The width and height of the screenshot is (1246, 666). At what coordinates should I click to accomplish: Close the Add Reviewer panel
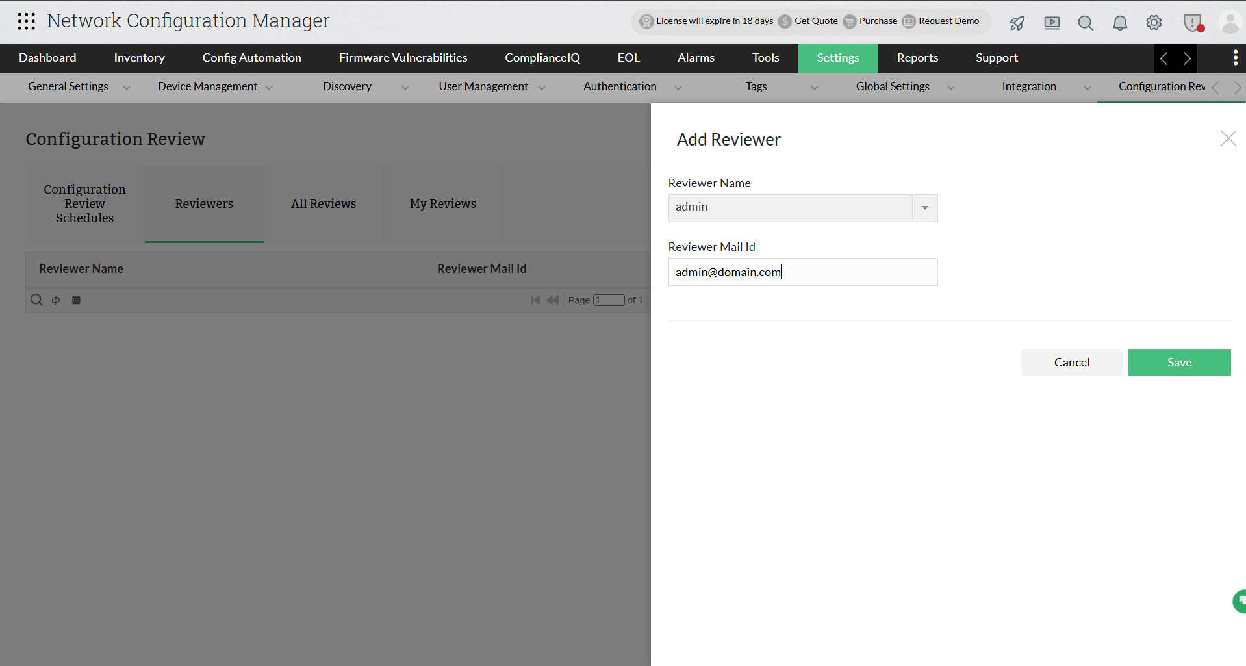point(1228,138)
